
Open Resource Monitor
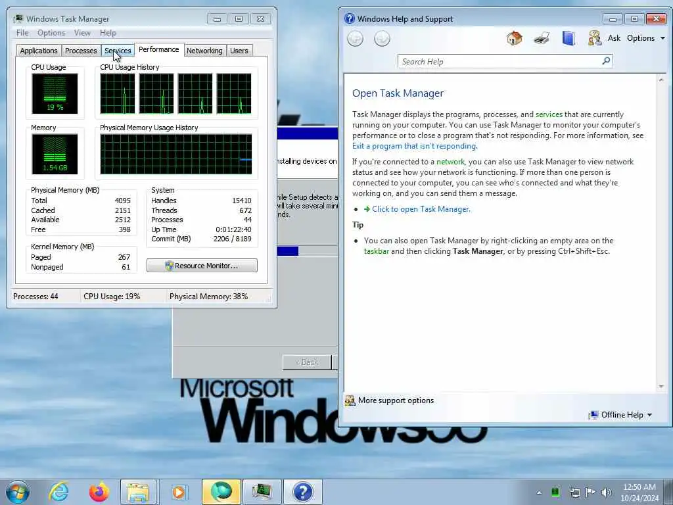(202, 266)
